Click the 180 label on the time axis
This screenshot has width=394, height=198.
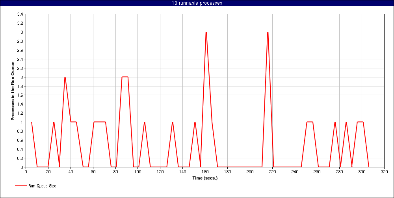(x=227, y=172)
